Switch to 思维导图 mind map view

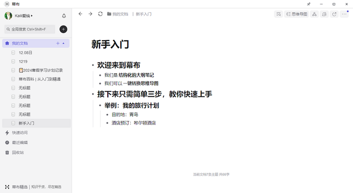(x=297, y=14)
